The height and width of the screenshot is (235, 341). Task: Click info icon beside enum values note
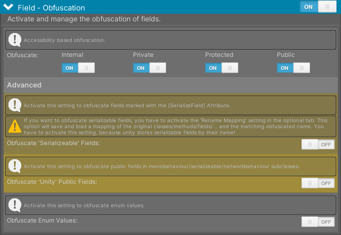click(x=15, y=205)
